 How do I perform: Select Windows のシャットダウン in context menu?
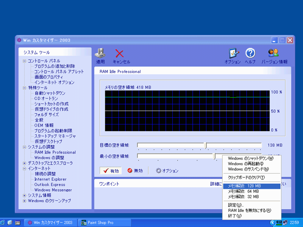[251, 158]
